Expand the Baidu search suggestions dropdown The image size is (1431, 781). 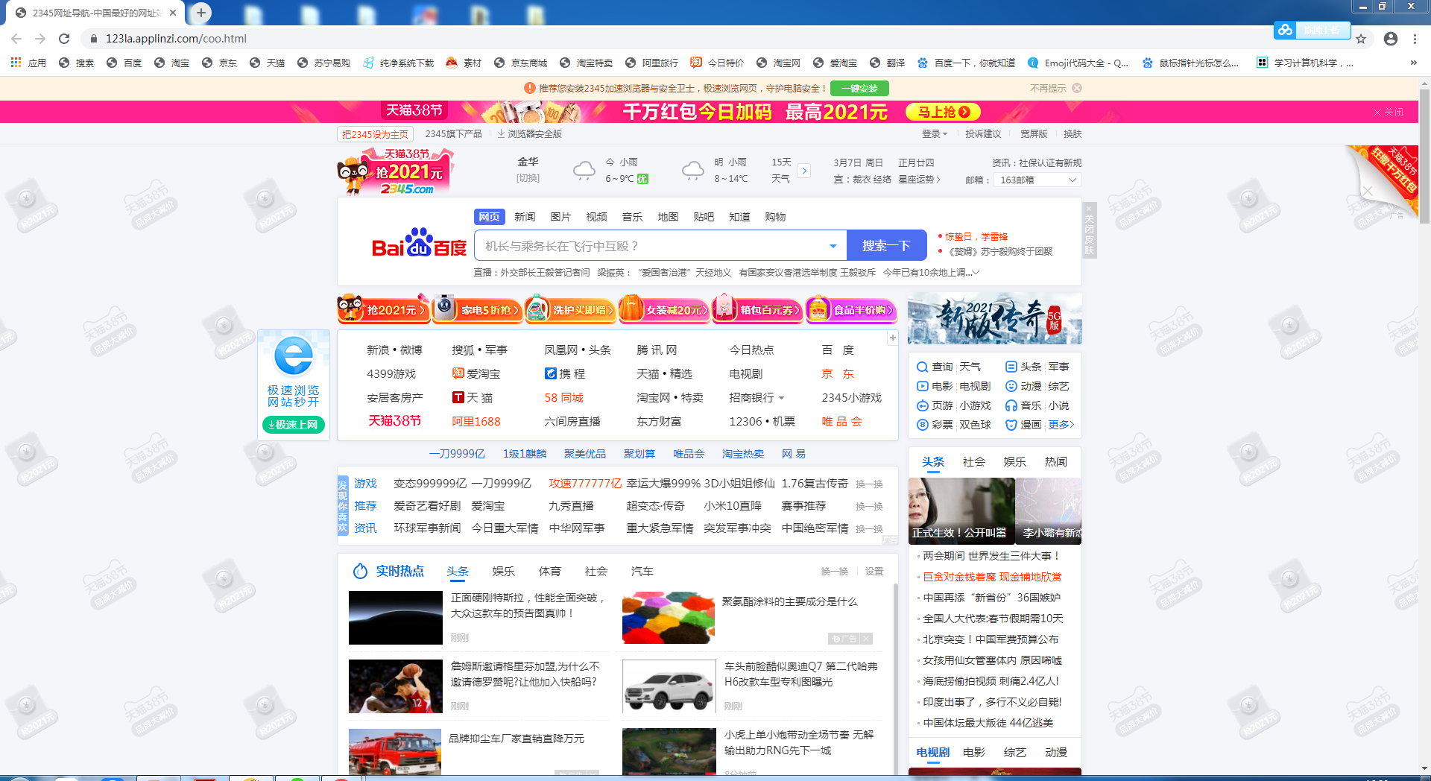(x=833, y=246)
